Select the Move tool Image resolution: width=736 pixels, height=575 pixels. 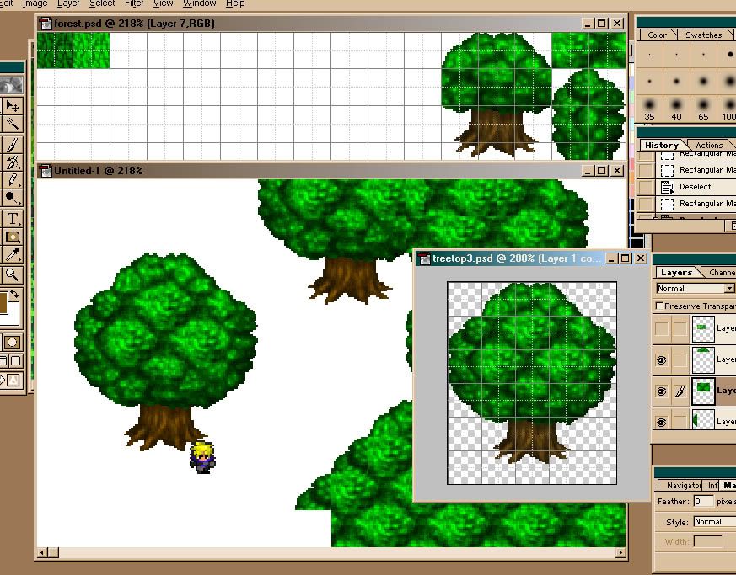pos(12,106)
